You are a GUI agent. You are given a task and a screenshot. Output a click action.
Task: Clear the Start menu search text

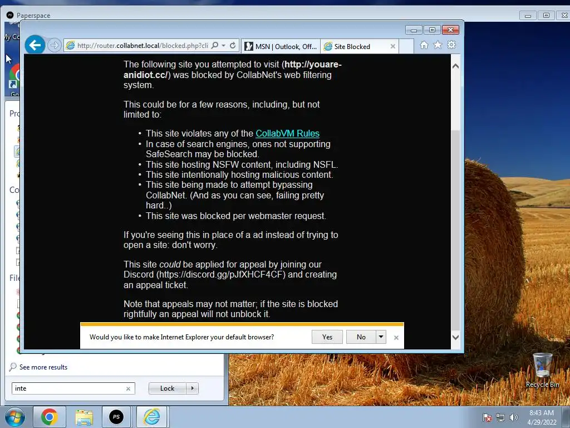(129, 388)
